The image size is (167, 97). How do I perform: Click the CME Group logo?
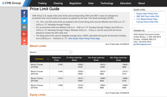pos(11,3)
